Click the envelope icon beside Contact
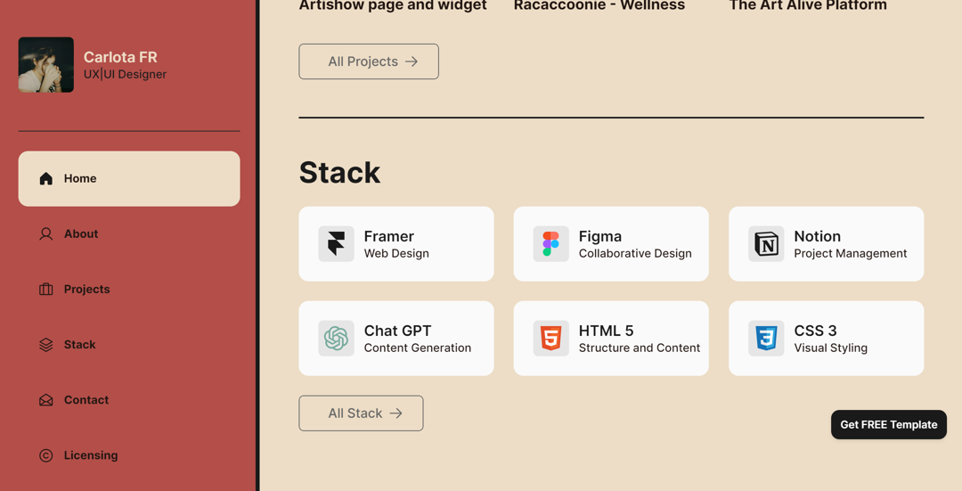The width and height of the screenshot is (962, 491). 46,400
